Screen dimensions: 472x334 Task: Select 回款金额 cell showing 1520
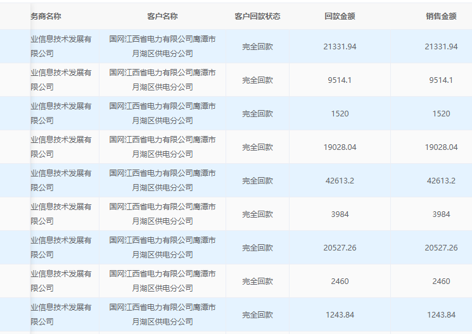pos(340,114)
